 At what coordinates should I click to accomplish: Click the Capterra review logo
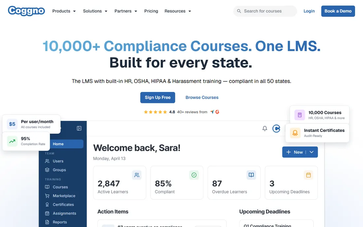click(212, 112)
